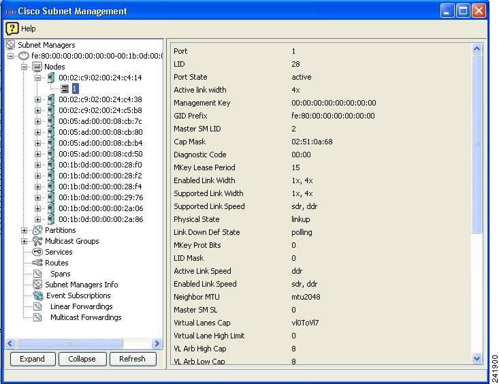This screenshot has width=499, height=384.
Task: Select the Multicast Forwardings item
Action: [x=86, y=317]
